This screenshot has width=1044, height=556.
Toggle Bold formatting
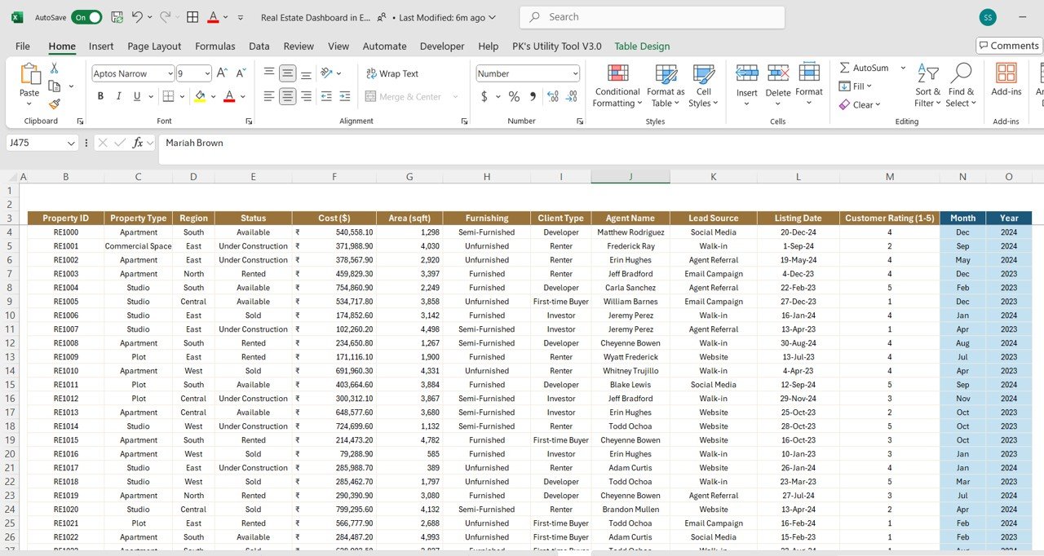100,96
